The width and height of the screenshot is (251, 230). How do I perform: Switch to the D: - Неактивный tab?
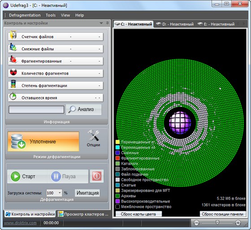click(175, 24)
